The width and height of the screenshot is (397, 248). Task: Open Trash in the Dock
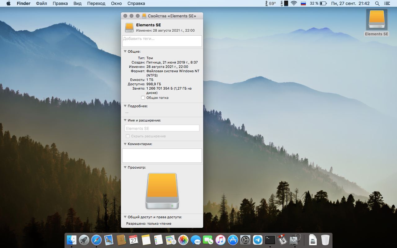click(325, 240)
